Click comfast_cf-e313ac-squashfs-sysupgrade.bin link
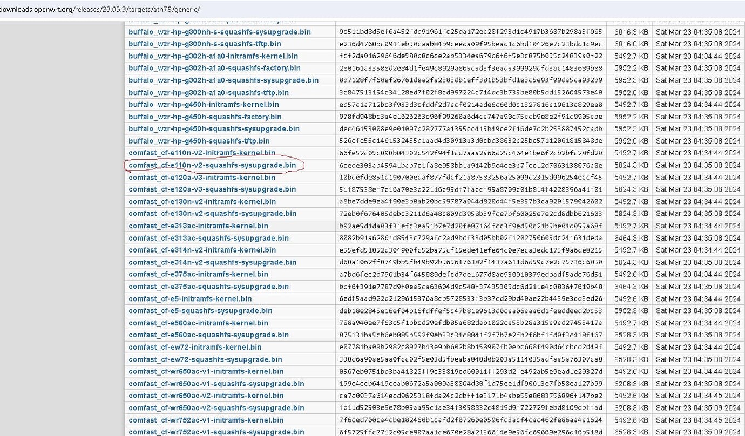 pos(208,238)
